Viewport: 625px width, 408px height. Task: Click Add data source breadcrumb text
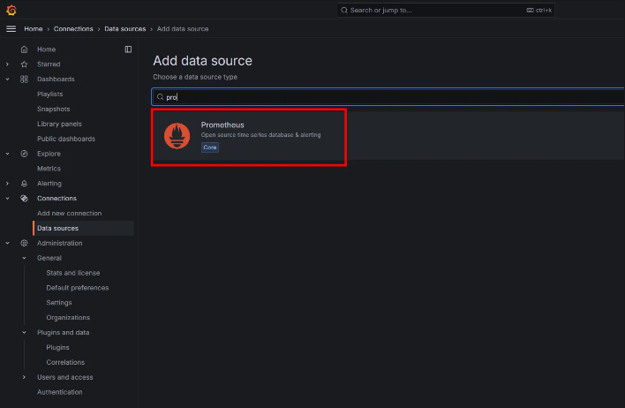click(183, 29)
